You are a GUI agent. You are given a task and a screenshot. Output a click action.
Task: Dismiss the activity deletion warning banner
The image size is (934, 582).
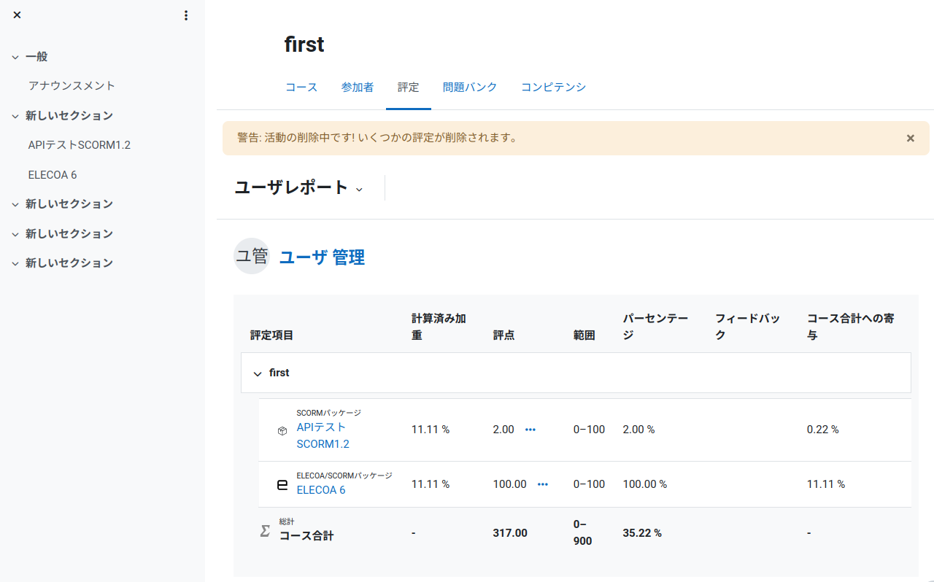pyautogui.click(x=910, y=138)
